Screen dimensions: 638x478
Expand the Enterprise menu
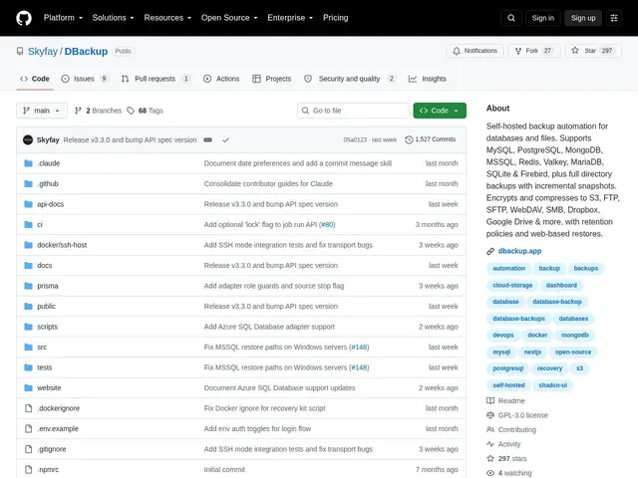coord(290,18)
